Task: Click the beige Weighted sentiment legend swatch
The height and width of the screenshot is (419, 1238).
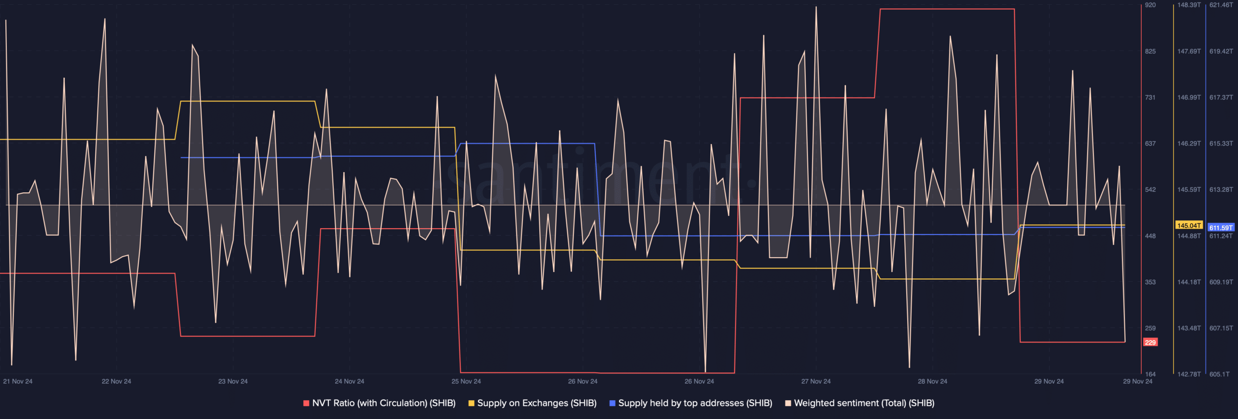Action: click(788, 403)
